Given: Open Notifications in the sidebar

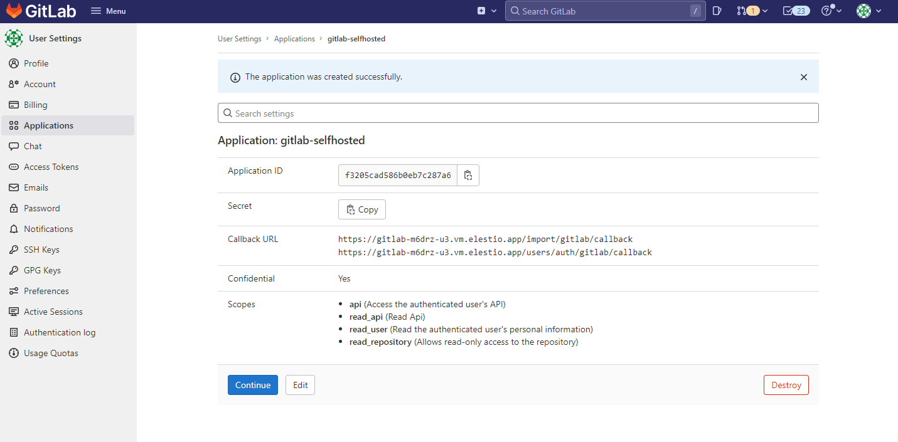Looking at the screenshot, I should point(68,229).
